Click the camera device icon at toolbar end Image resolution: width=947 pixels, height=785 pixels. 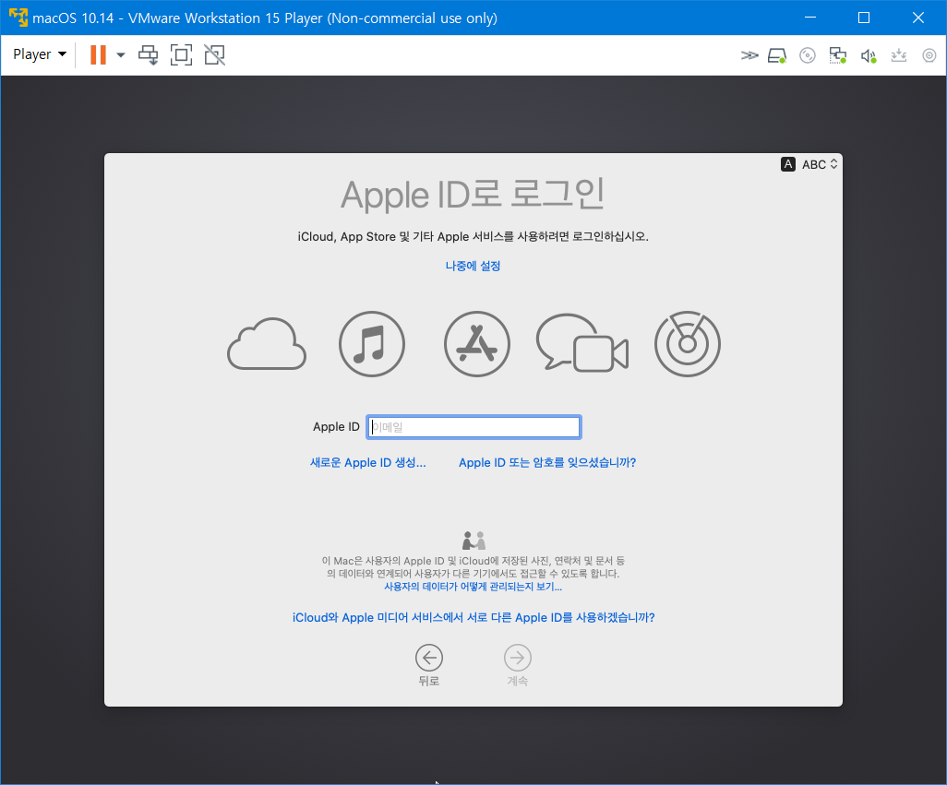[929, 55]
